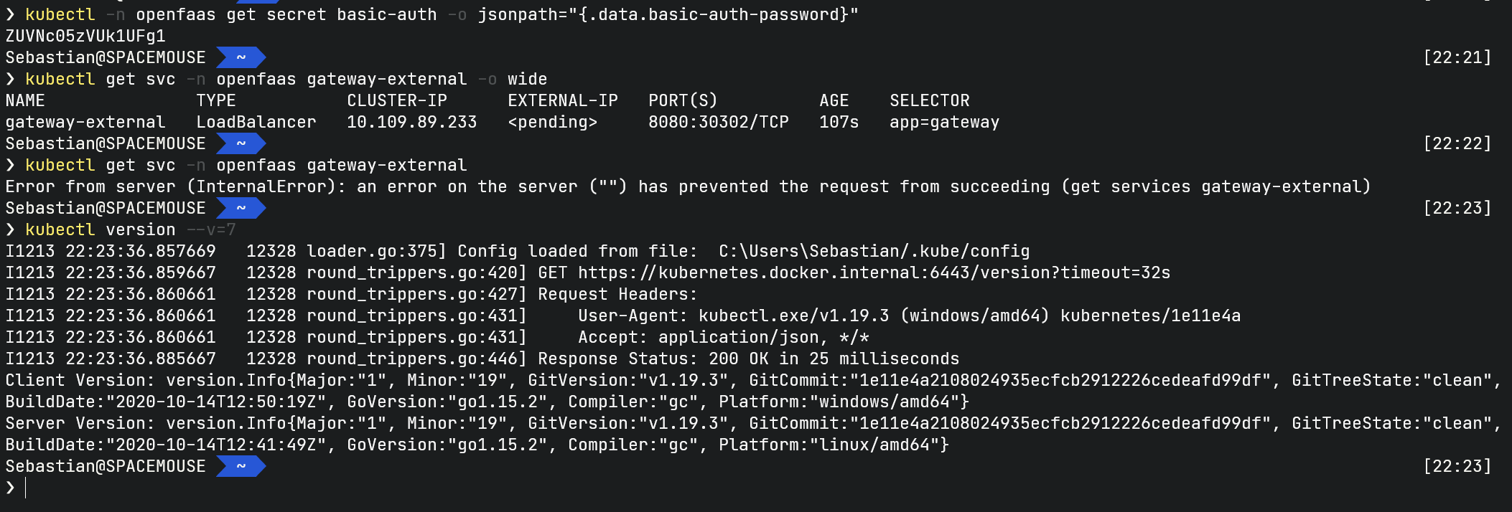
Task: Click the CLUSTER-IP value 10.109.89.233
Action: tap(412, 122)
